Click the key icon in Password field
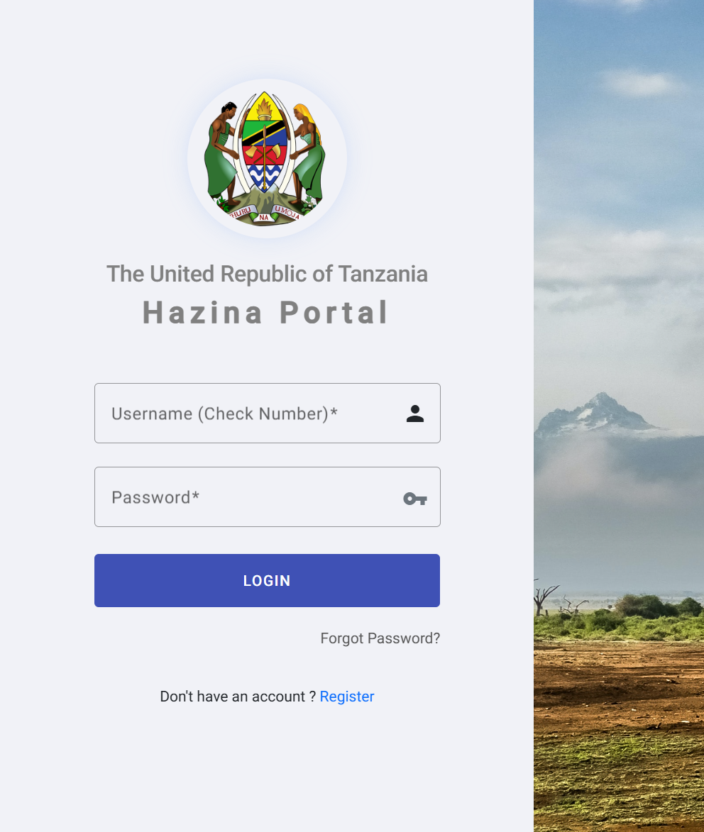 [x=414, y=498]
